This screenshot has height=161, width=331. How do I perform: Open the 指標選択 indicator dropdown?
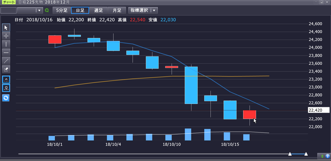coord(143,10)
